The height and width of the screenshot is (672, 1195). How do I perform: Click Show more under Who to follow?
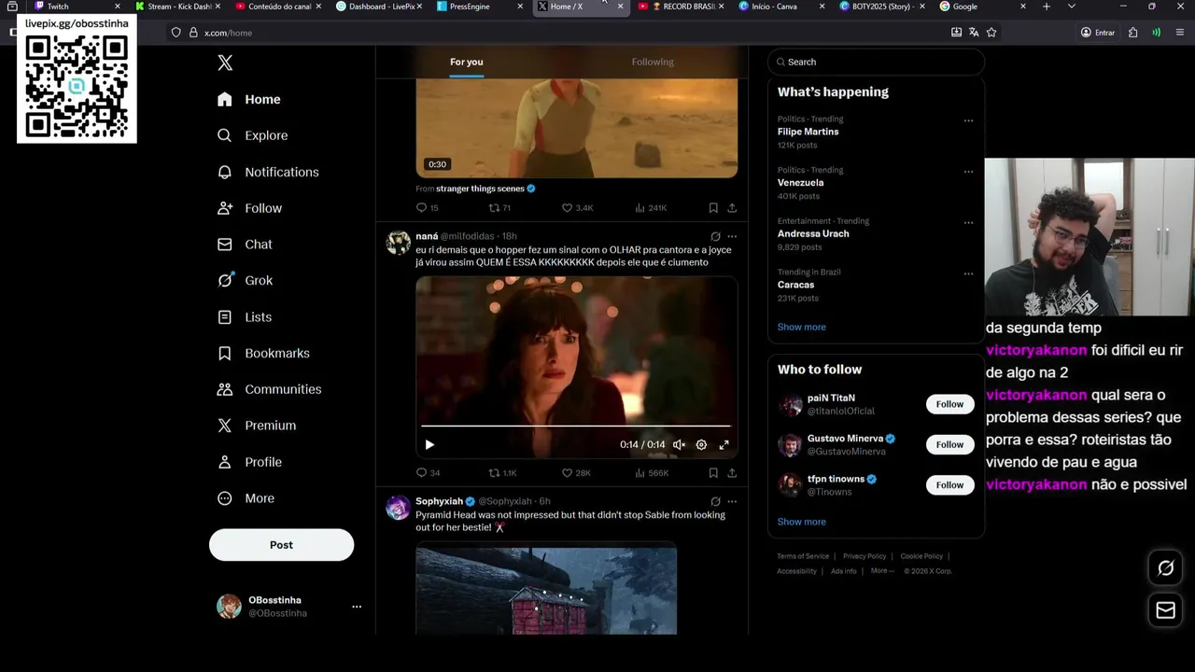tap(801, 522)
